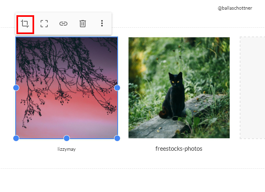Click the left-middle resize handle

pos(16,88)
